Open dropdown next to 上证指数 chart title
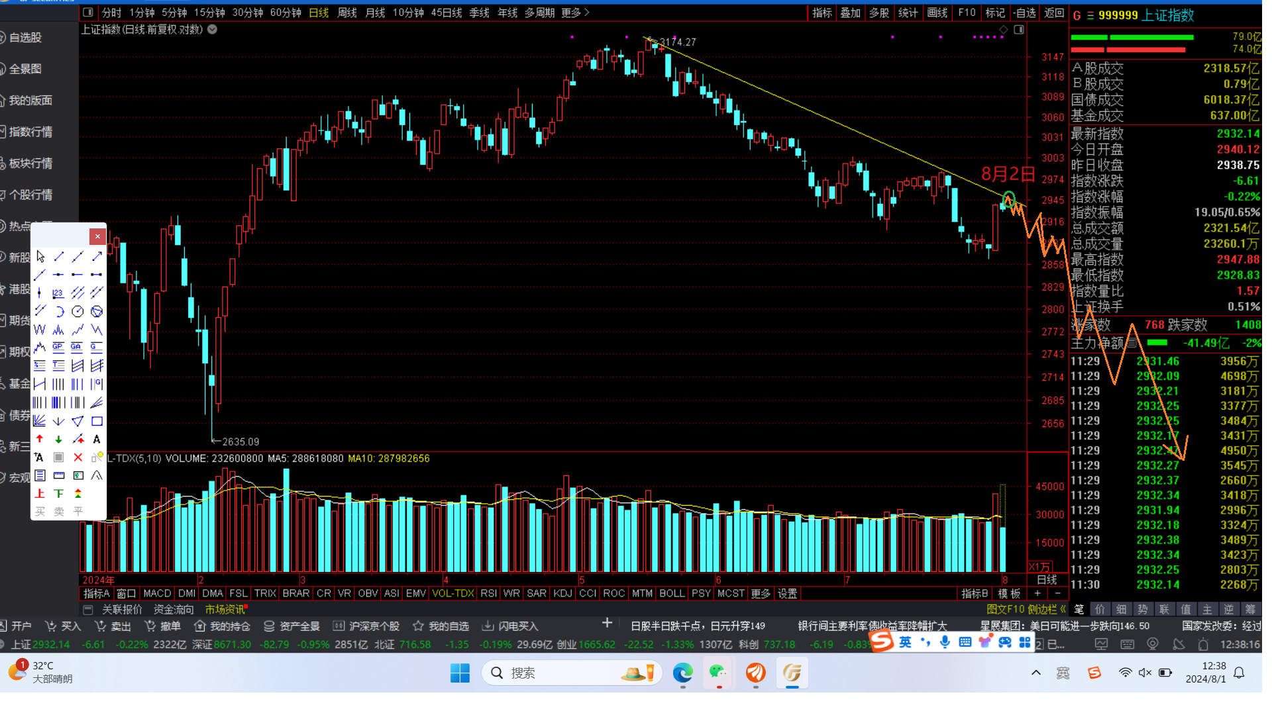Screen dimensions: 1272x715 point(213,29)
